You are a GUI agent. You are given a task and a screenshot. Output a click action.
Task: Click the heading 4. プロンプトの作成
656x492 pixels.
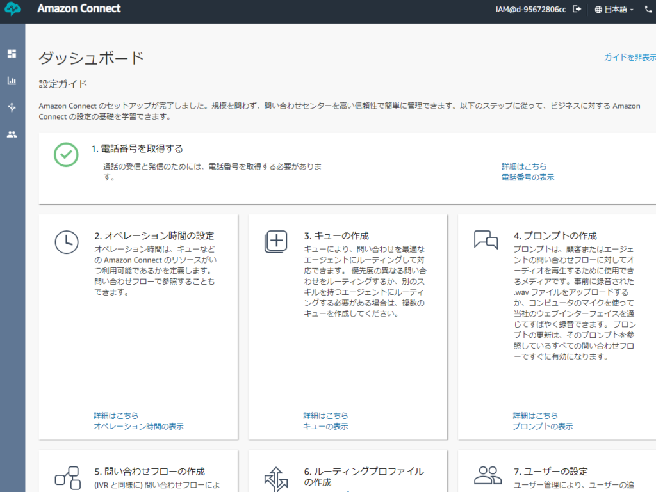click(555, 235)
